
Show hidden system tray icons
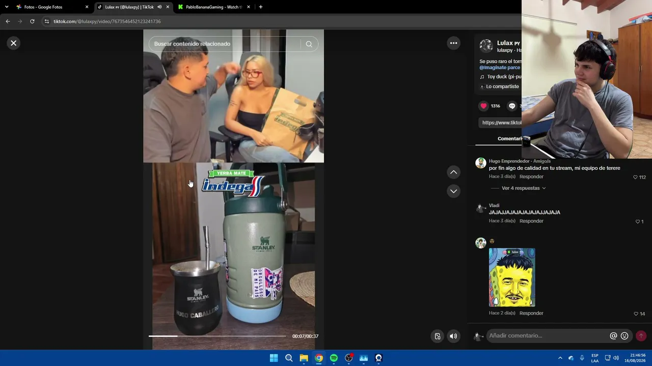[x=560, y=358]
